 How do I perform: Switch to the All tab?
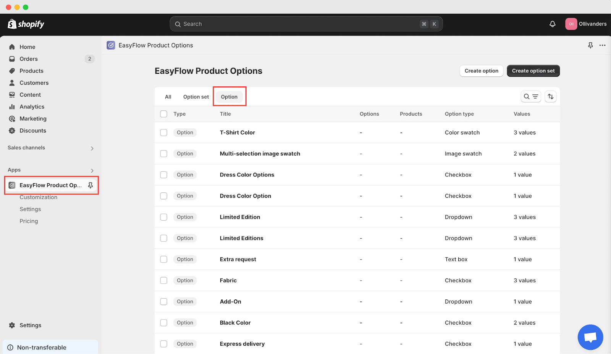[x=168, y=97]
